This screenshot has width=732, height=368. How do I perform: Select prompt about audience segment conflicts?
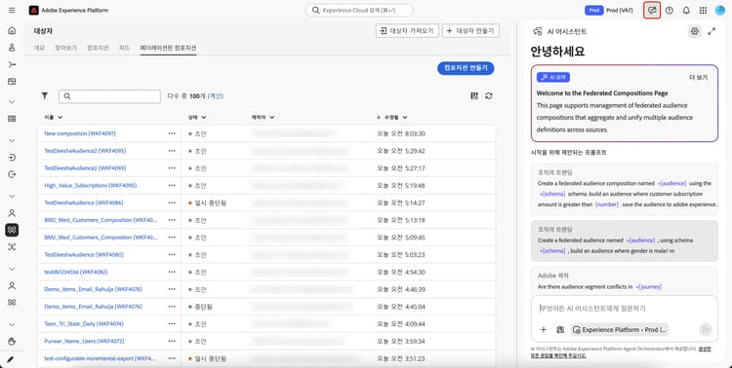point(625,281)
